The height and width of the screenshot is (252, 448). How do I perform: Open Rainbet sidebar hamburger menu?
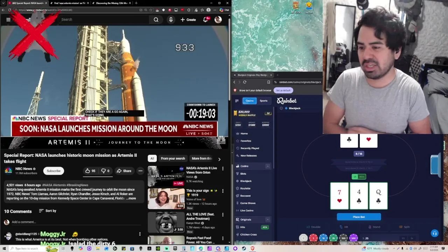pyautogui.click(x=237, y=101)
